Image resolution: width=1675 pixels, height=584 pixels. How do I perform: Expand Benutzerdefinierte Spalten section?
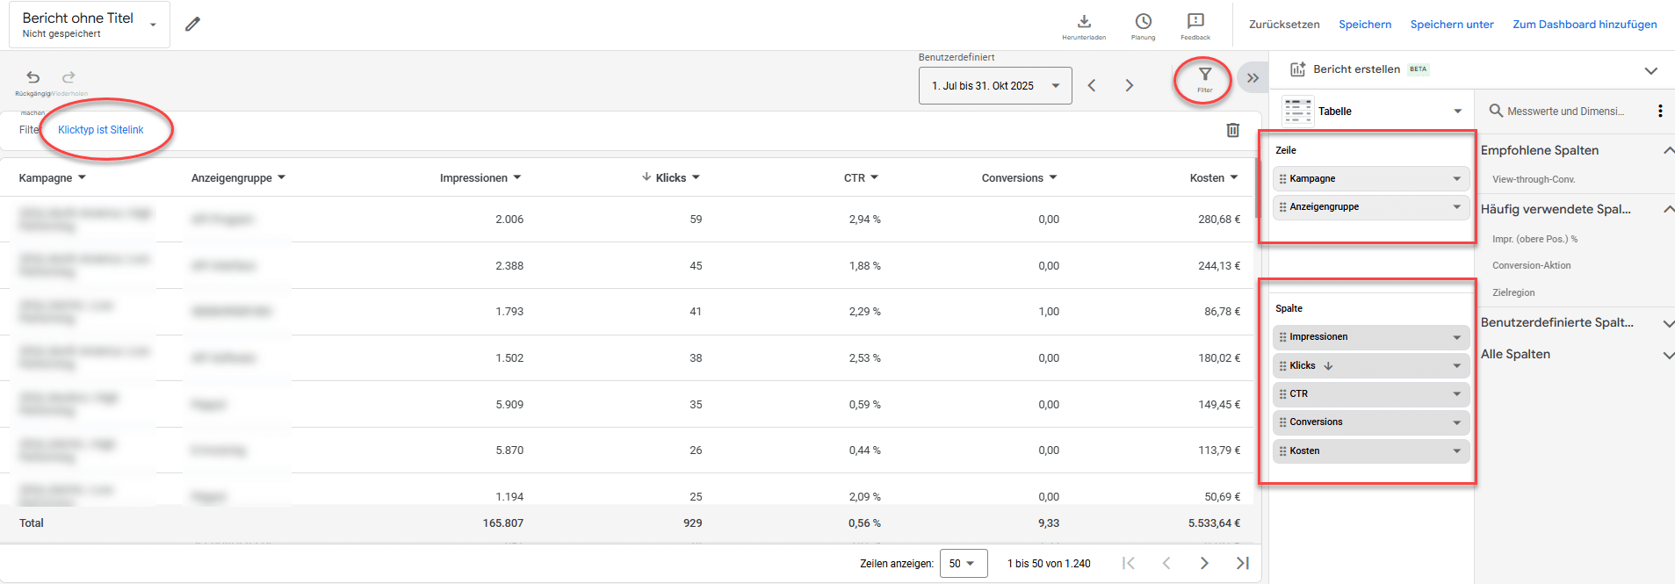click(x=1668, y=323)
